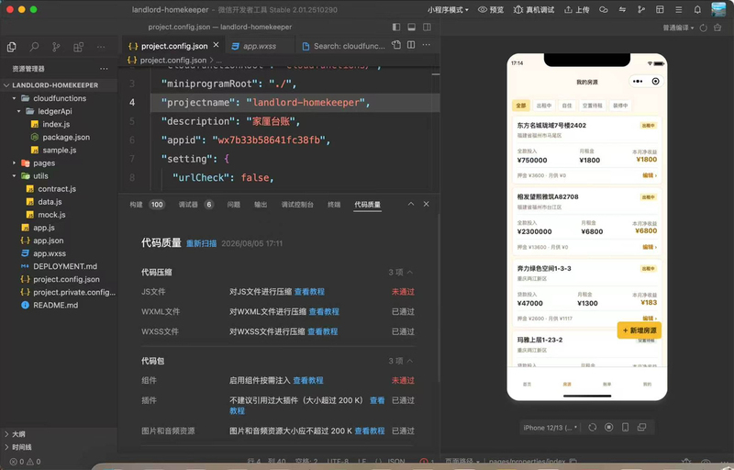Viewport: 734px width, 470px height.
Task: Click the clear cache icon right of refresh
Action: click(x=717, y=28)
